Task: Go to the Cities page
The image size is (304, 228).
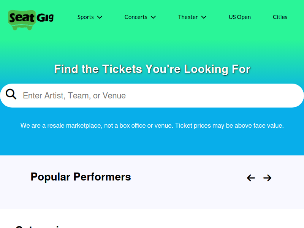Action: coord(280,17)
